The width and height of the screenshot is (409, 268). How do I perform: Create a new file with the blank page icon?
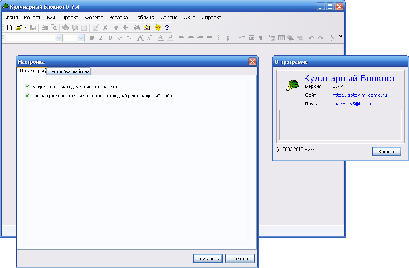(x=9, y=27)
